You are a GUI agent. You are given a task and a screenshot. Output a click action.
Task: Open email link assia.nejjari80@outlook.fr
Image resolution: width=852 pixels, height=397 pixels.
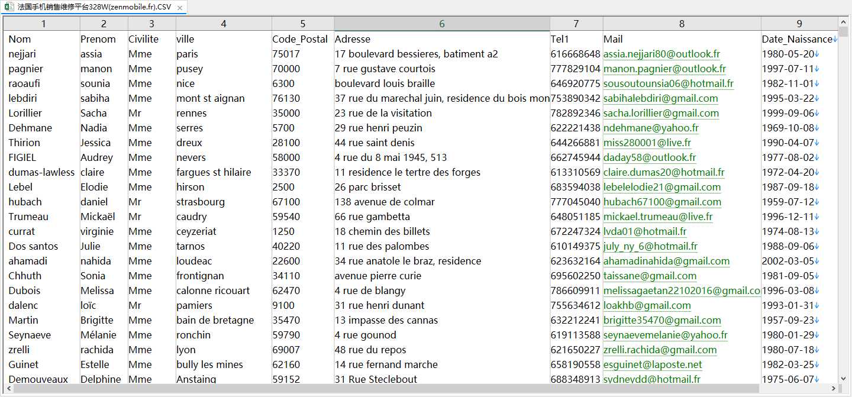(661, 54)
